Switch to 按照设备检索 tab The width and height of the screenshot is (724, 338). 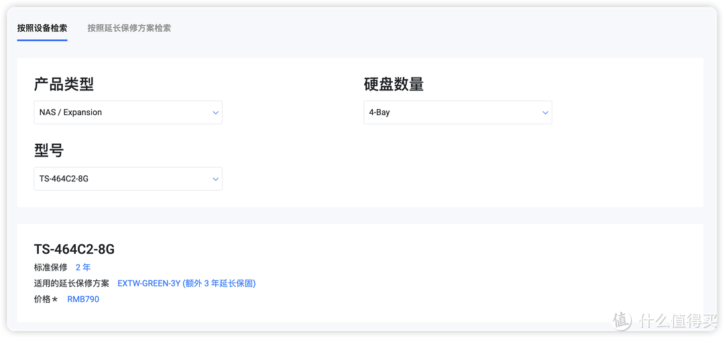[x=42, y=28]
